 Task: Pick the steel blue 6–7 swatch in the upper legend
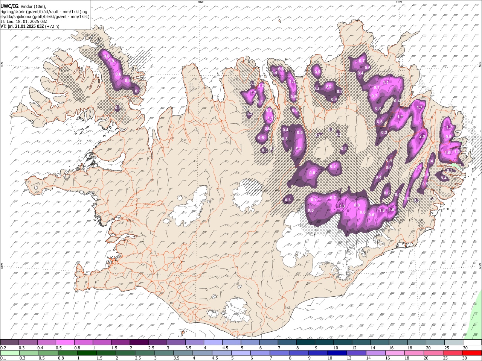(268, 342)
